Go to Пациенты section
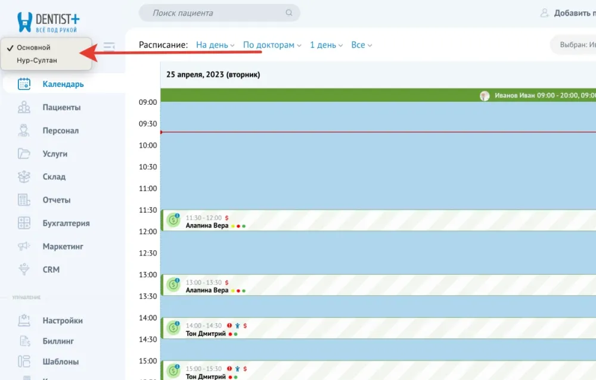Screen dimensions: 596x380 point(61,107)
